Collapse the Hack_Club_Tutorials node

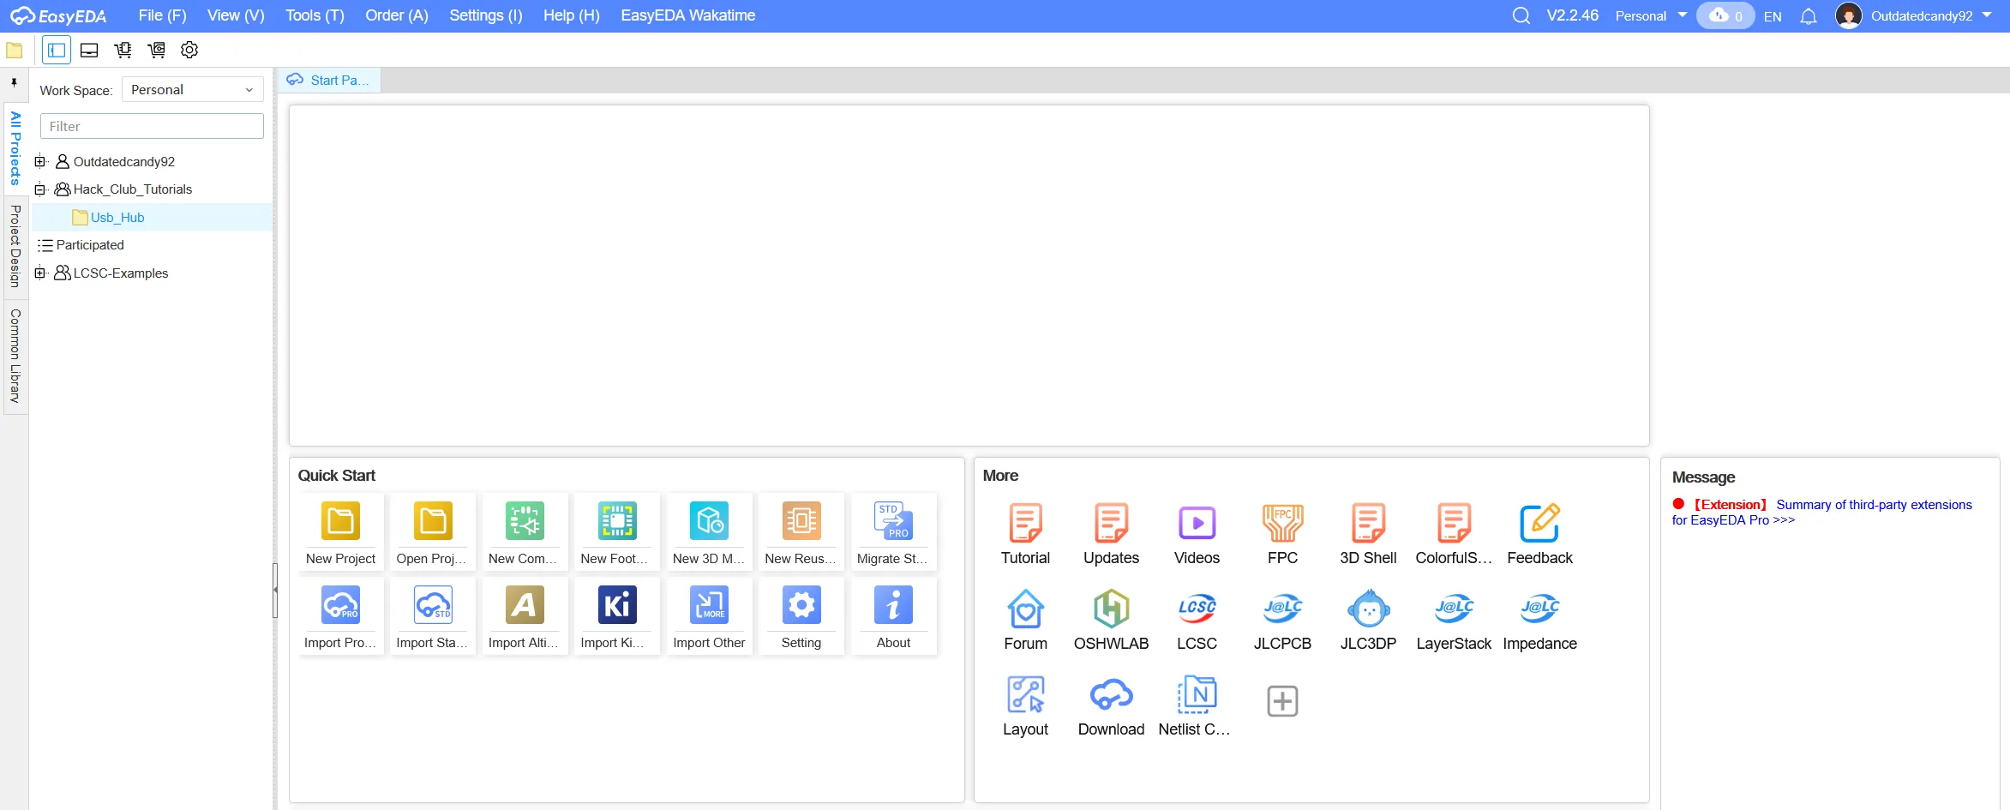pyautogui.click(x=39, y=189)
